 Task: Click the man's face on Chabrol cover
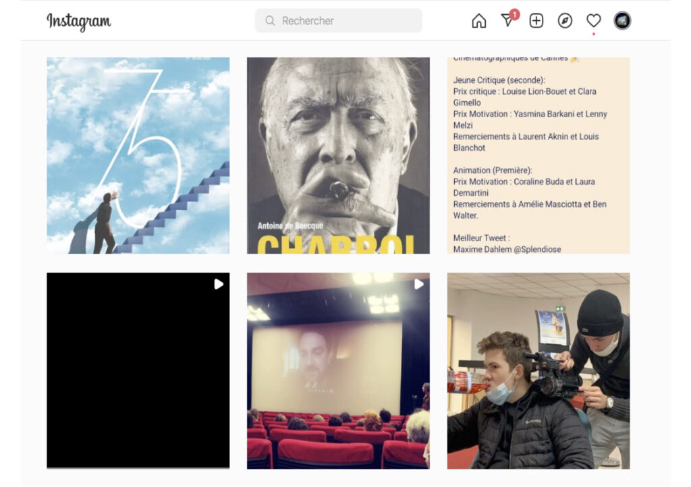(331, 135)
